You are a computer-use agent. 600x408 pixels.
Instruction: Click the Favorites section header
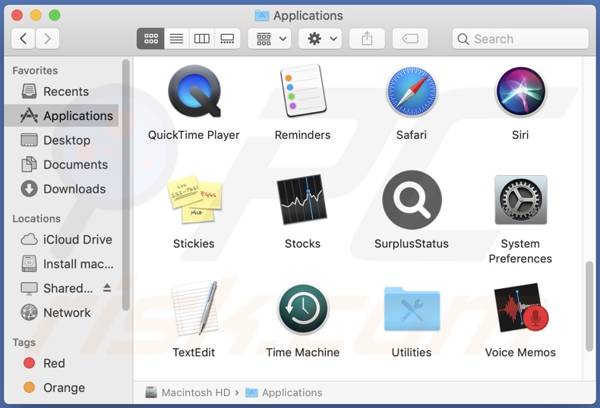(x=35, y=71)
